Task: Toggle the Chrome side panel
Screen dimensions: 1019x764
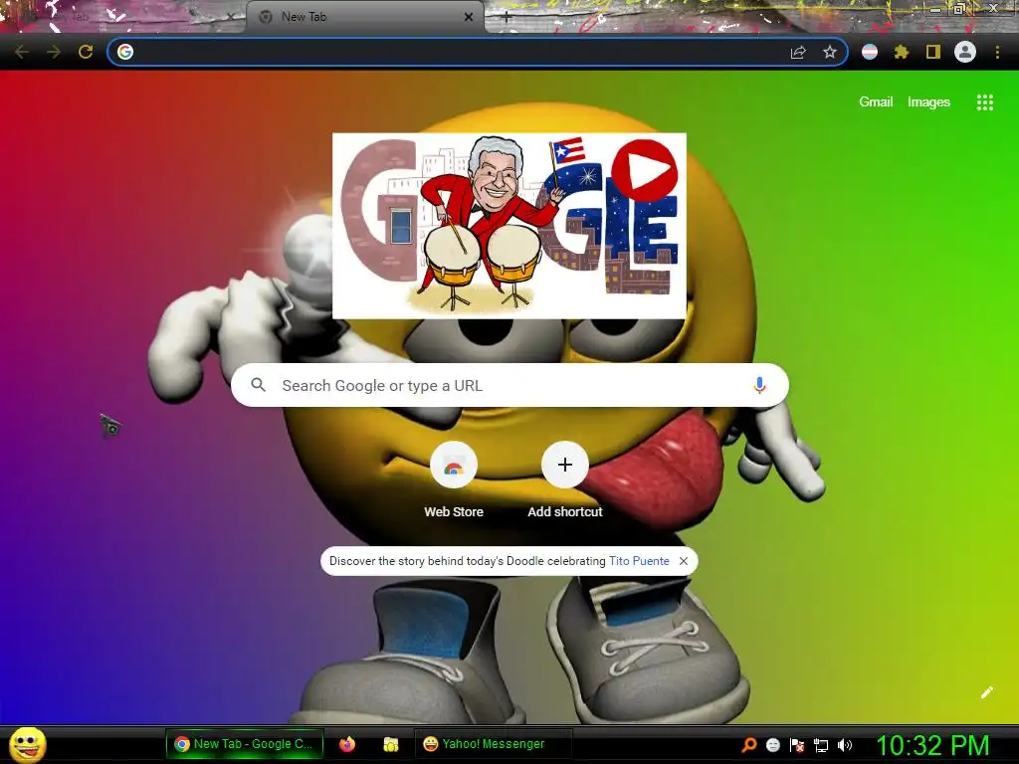Action: (933, 52)
